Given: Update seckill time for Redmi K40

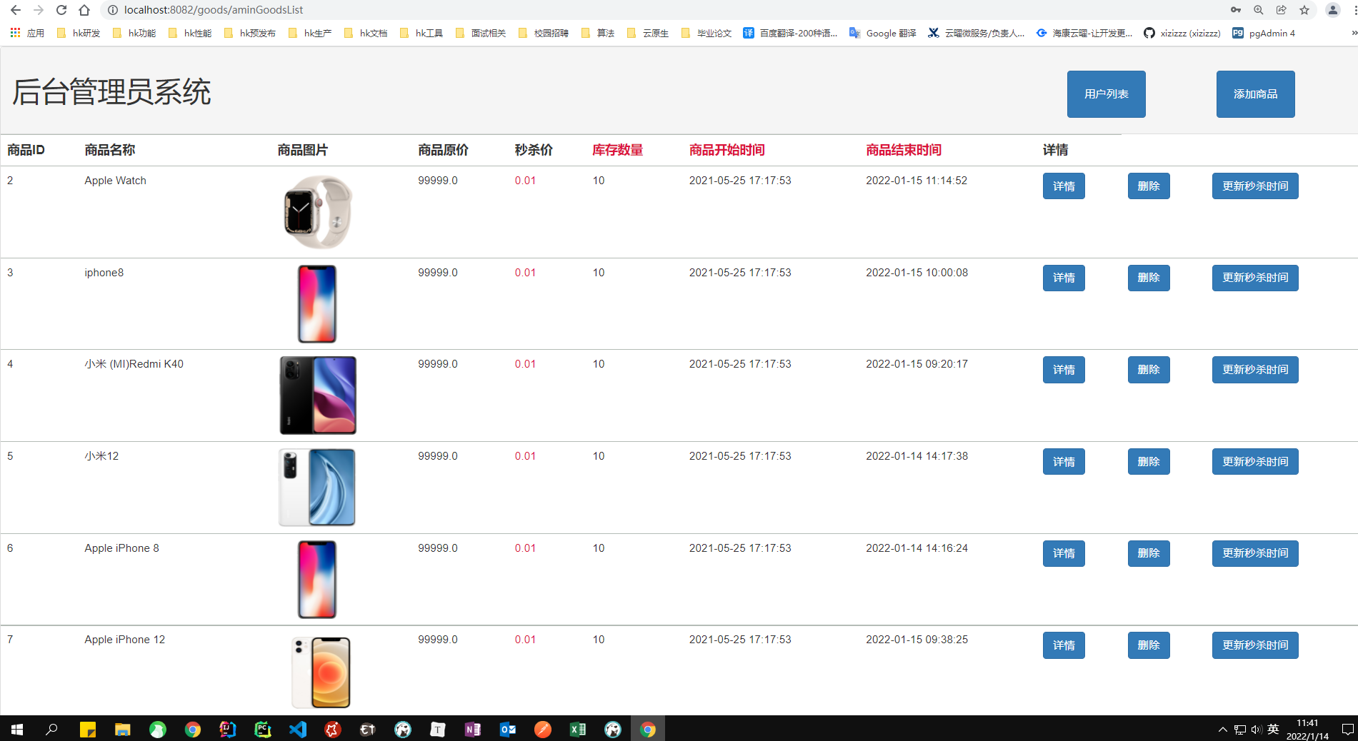Looking at the screenshot, I should point(1255,370).
